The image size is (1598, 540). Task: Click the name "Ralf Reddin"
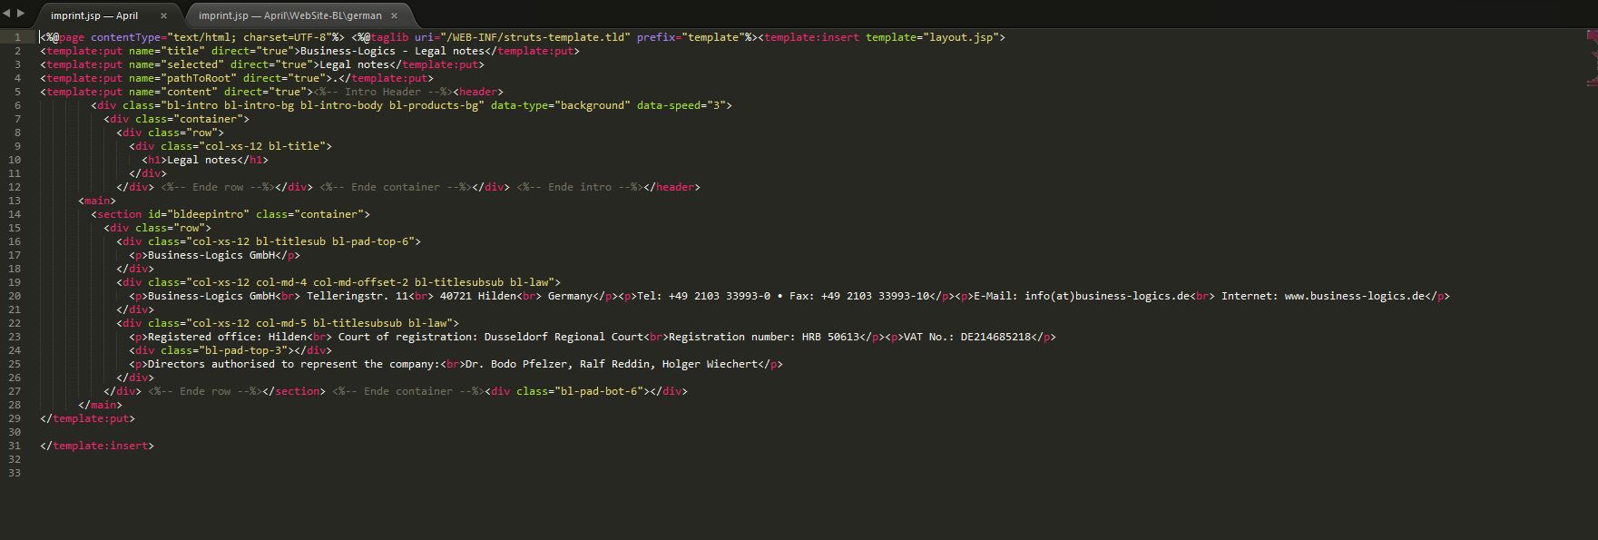(614, 364)
